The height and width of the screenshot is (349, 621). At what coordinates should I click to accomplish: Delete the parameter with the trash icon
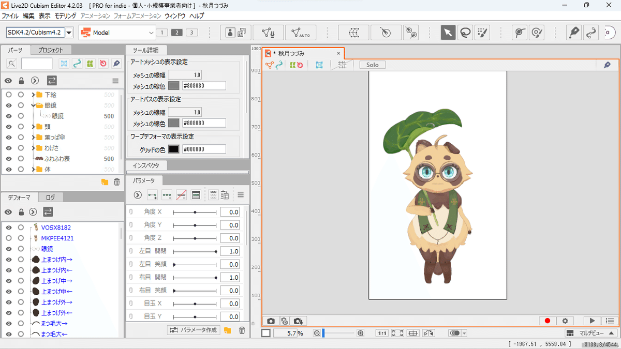[242, 330]
